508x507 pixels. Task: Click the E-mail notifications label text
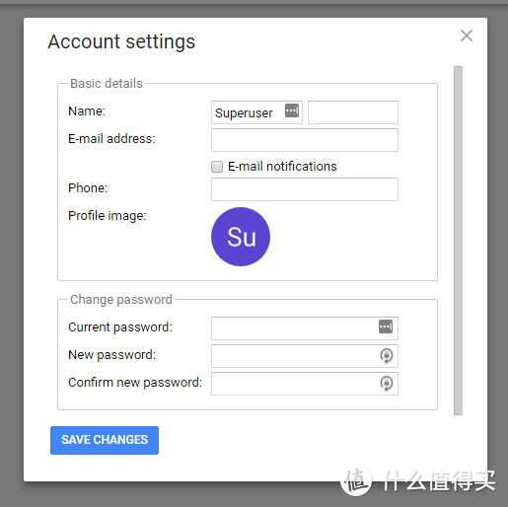282,167
